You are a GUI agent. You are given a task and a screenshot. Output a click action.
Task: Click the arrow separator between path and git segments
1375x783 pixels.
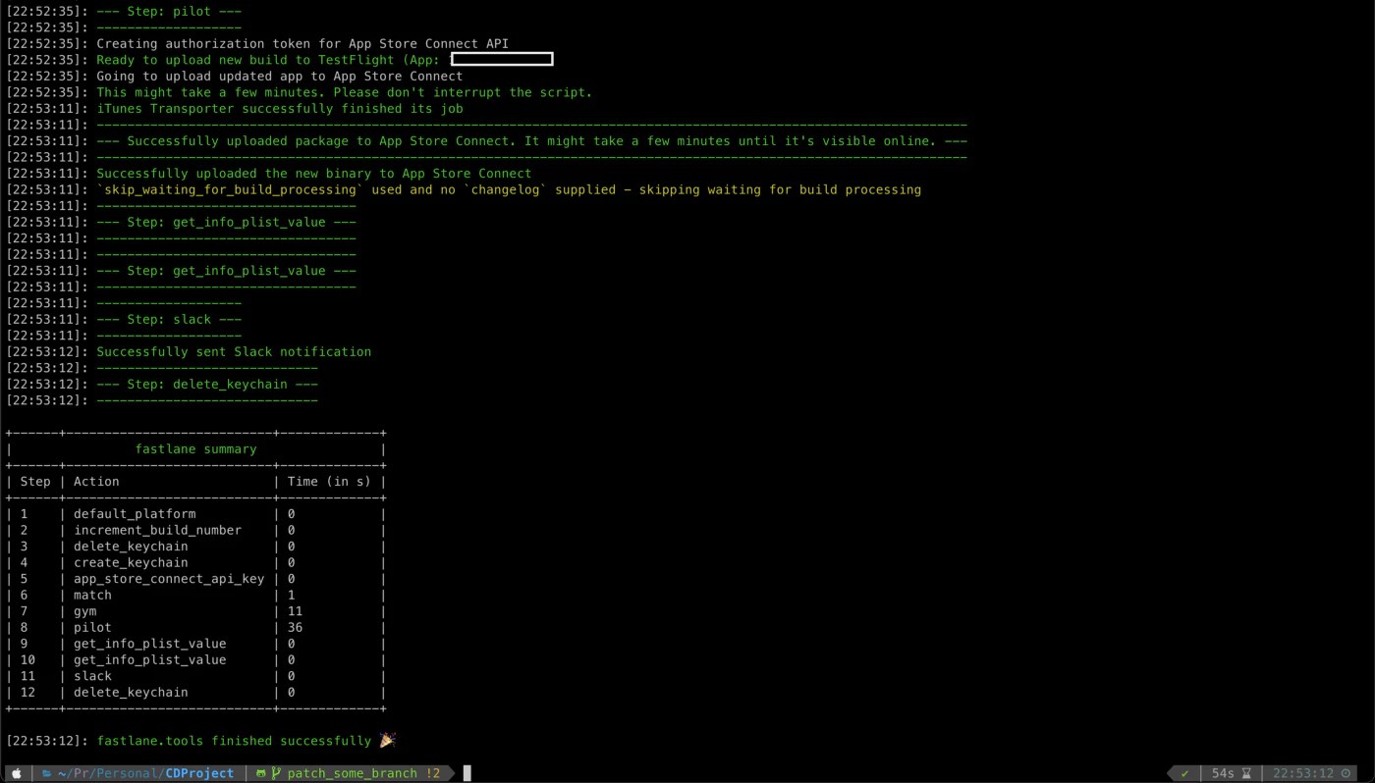[x=244, y=773]
